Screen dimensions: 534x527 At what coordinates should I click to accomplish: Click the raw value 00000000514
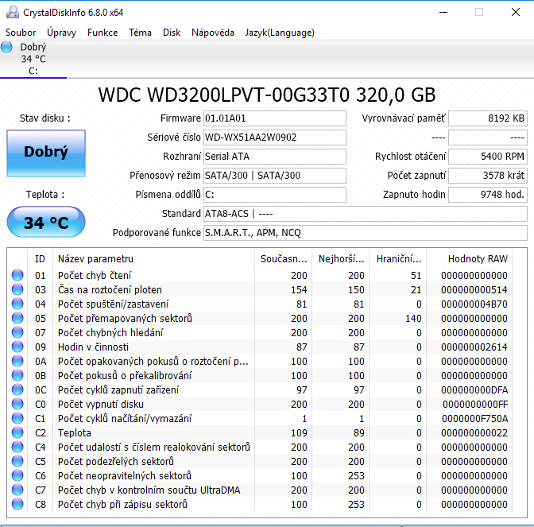[474, 289]
